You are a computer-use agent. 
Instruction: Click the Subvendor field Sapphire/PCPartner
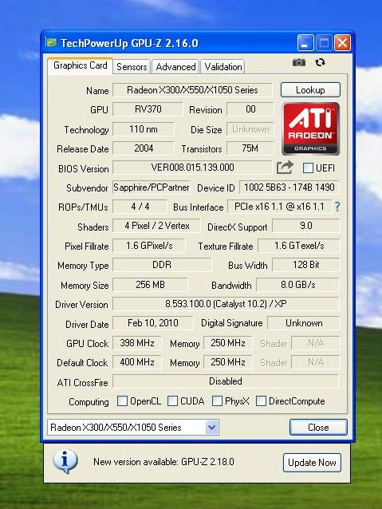coord(151,187)
